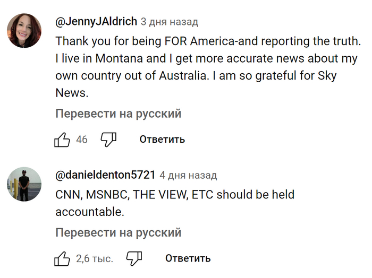Click 'THE VIEW' in the second comment
Image resolution: width=372 pixels, height=278 pixels.
[x=160, y=195]
